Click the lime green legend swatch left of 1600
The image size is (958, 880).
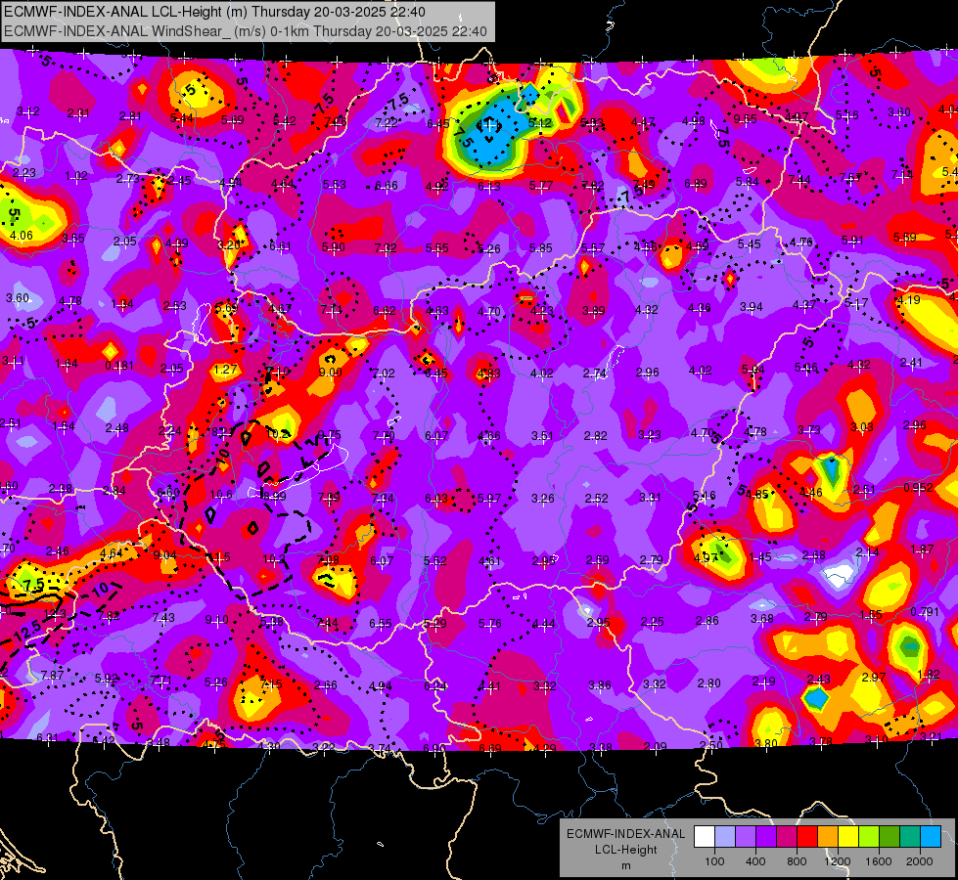coord(869,837)
